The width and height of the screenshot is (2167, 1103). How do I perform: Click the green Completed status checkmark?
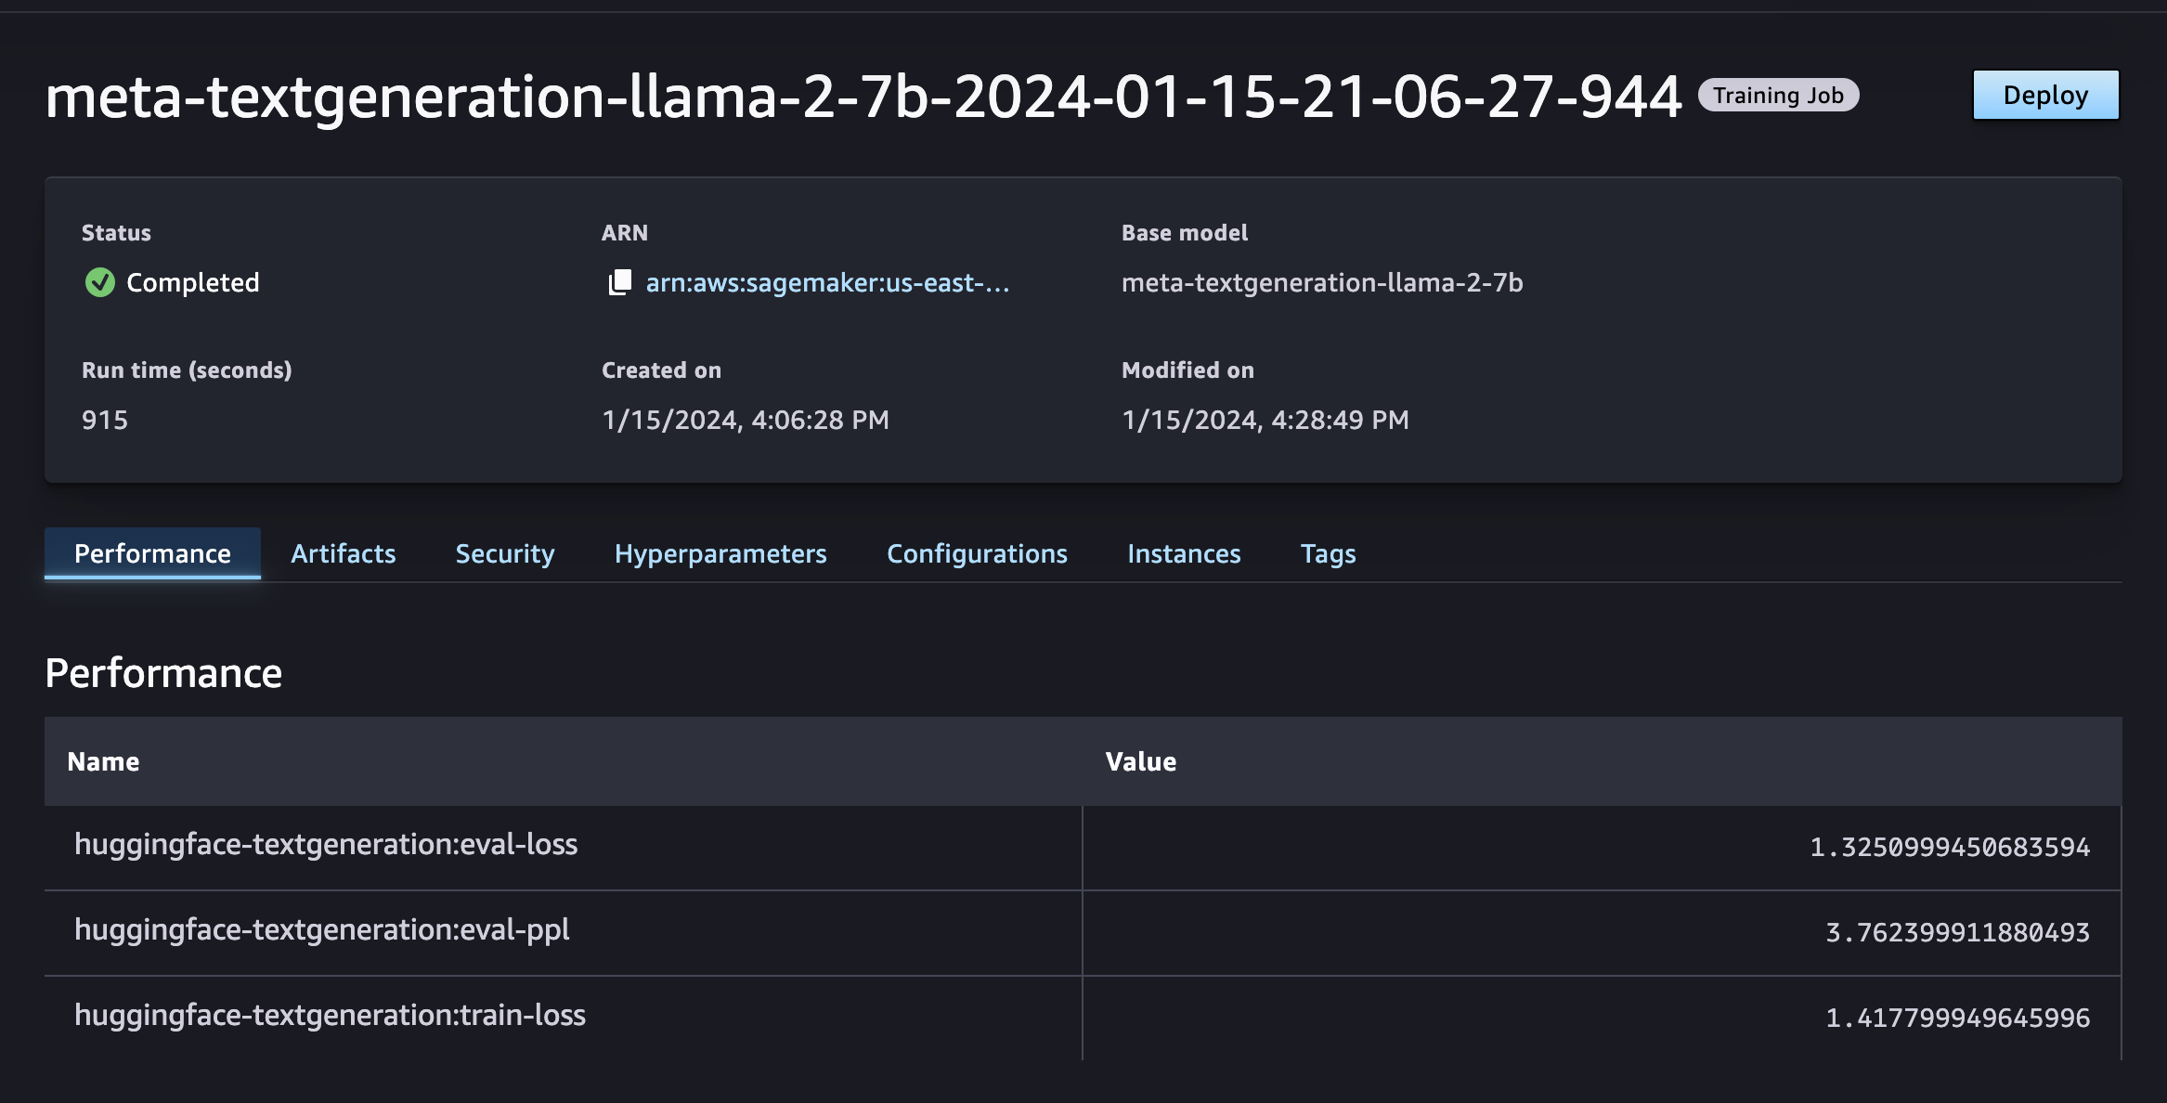100,282
